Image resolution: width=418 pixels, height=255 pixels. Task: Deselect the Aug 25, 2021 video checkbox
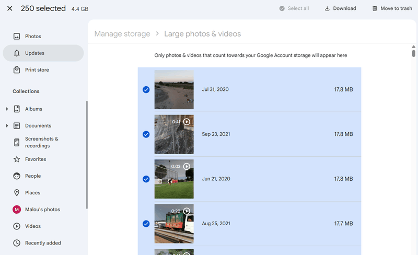pyautogui.click(x=146, y=224)
